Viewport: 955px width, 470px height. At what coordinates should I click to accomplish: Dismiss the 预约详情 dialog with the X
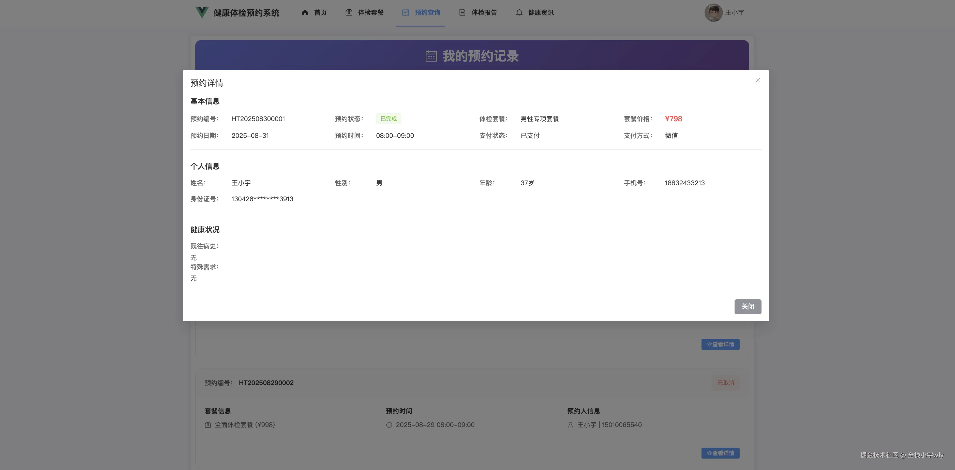758,80
